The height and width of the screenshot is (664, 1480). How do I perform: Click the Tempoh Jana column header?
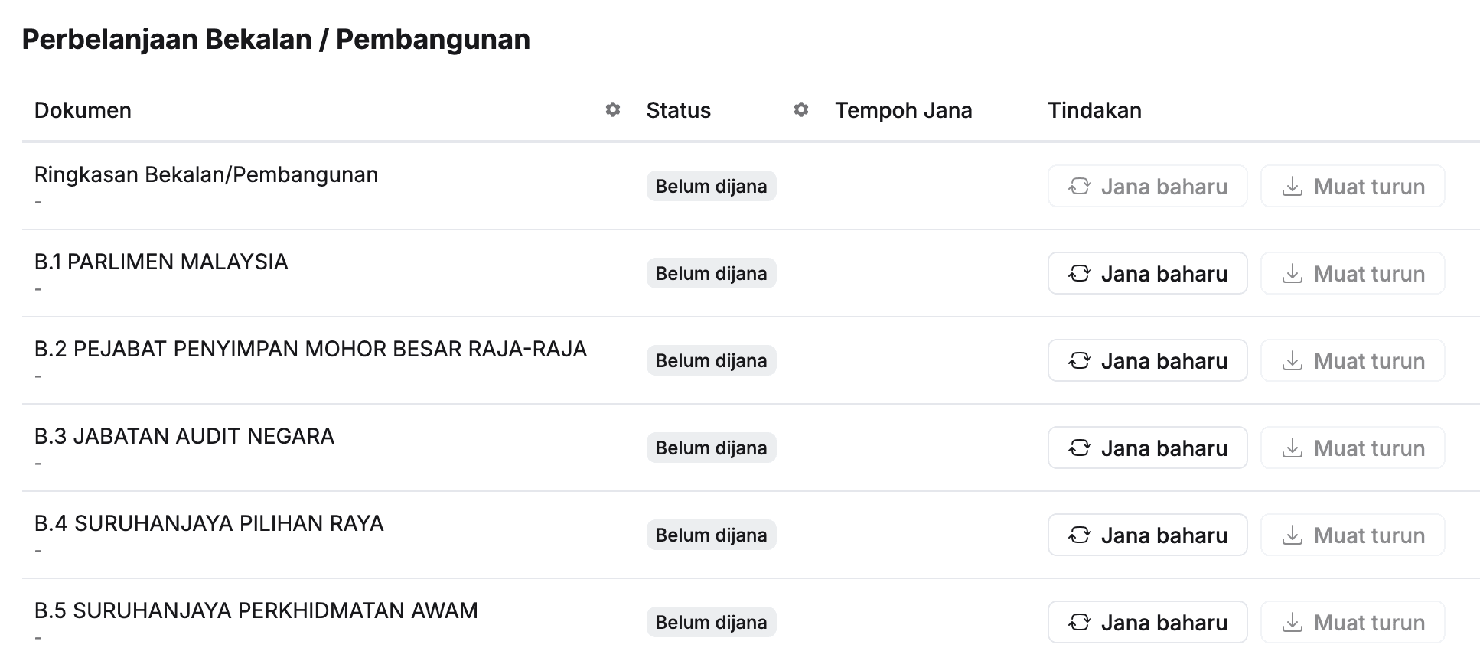903,110
